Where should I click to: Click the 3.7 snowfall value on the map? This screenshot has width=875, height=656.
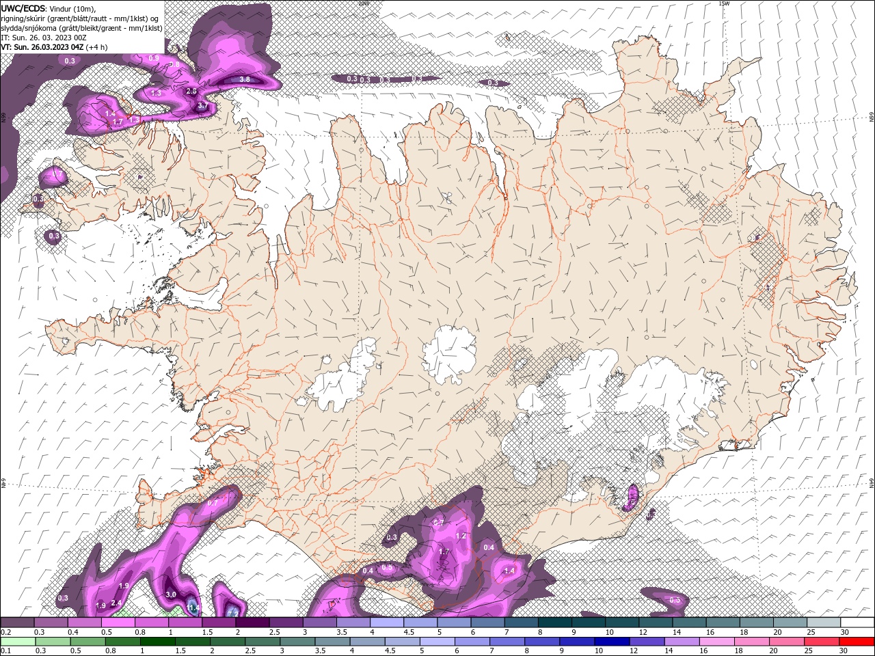click(x=202, y=106)
